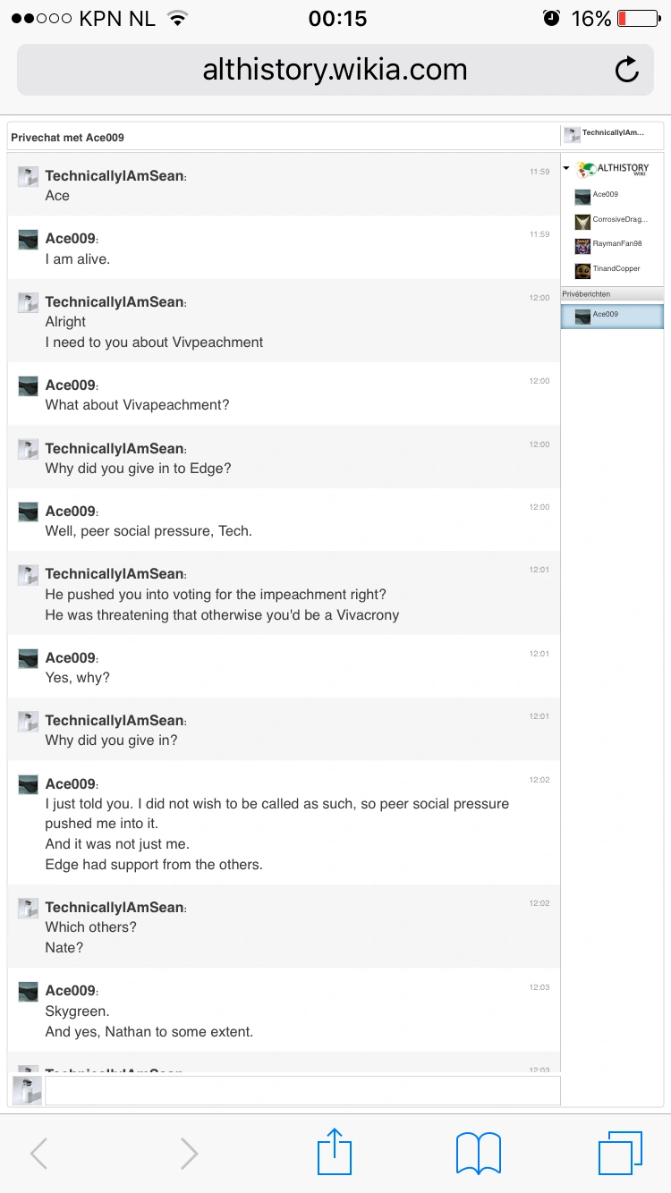Tap the Safari back arrow
The width and height of the screenshot is (671, 1193).
pos(38,1153)
